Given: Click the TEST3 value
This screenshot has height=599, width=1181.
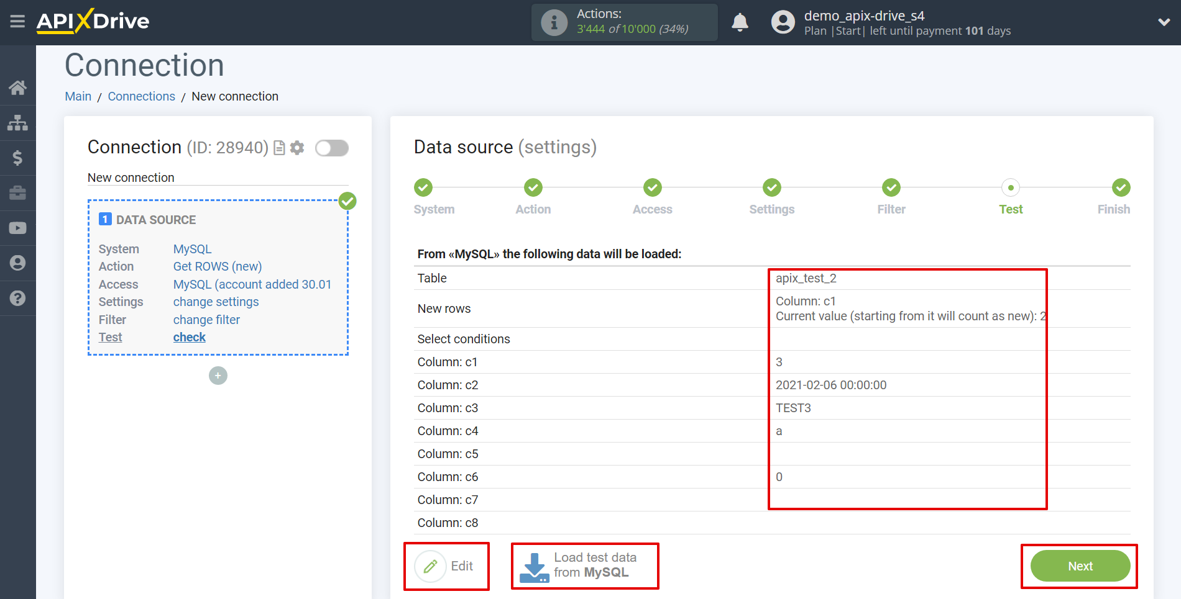Looking at the screenshot, I should [793, 408].
